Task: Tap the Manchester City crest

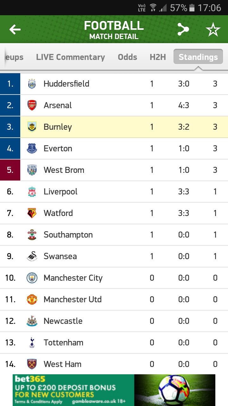Action: click(32, 278)
